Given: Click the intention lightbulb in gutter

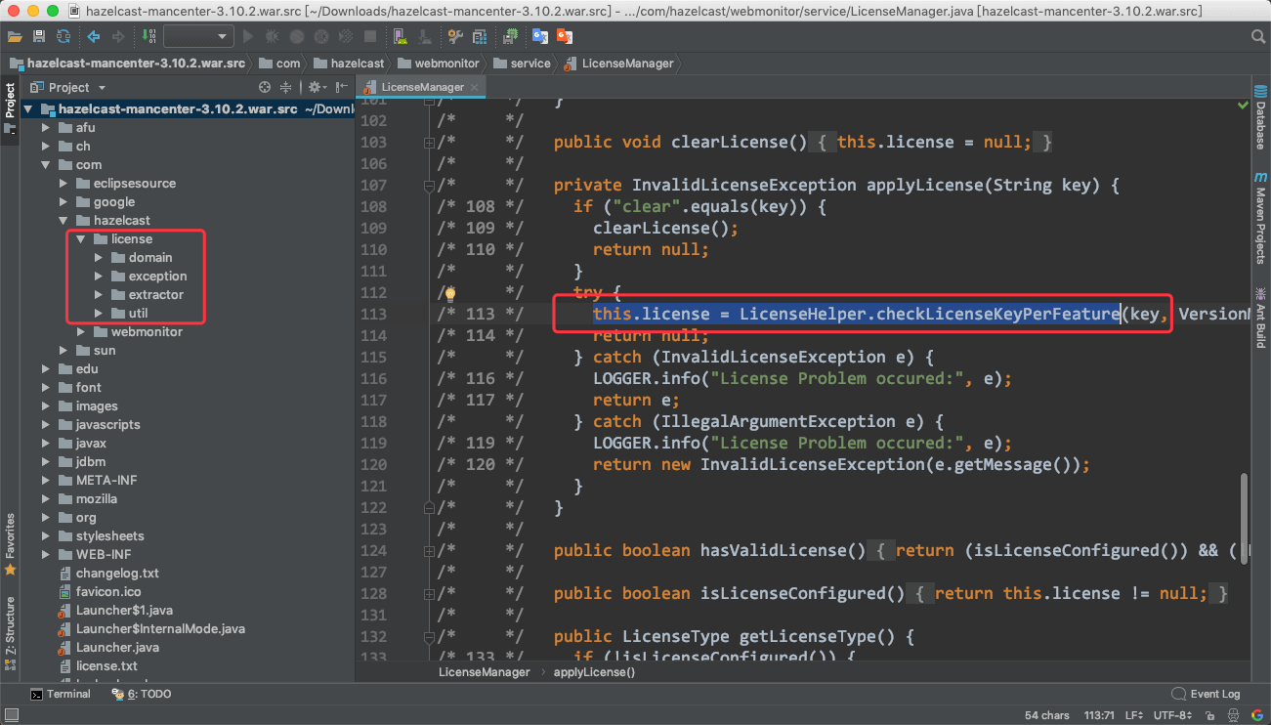Looking at the screenshot, I should pyautogui.click(x=450, y=292).
